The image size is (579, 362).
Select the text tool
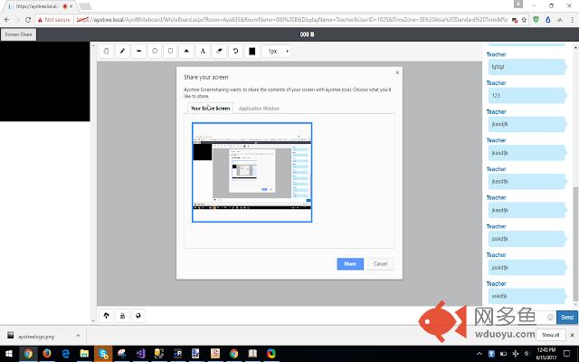tap(203, 52)
